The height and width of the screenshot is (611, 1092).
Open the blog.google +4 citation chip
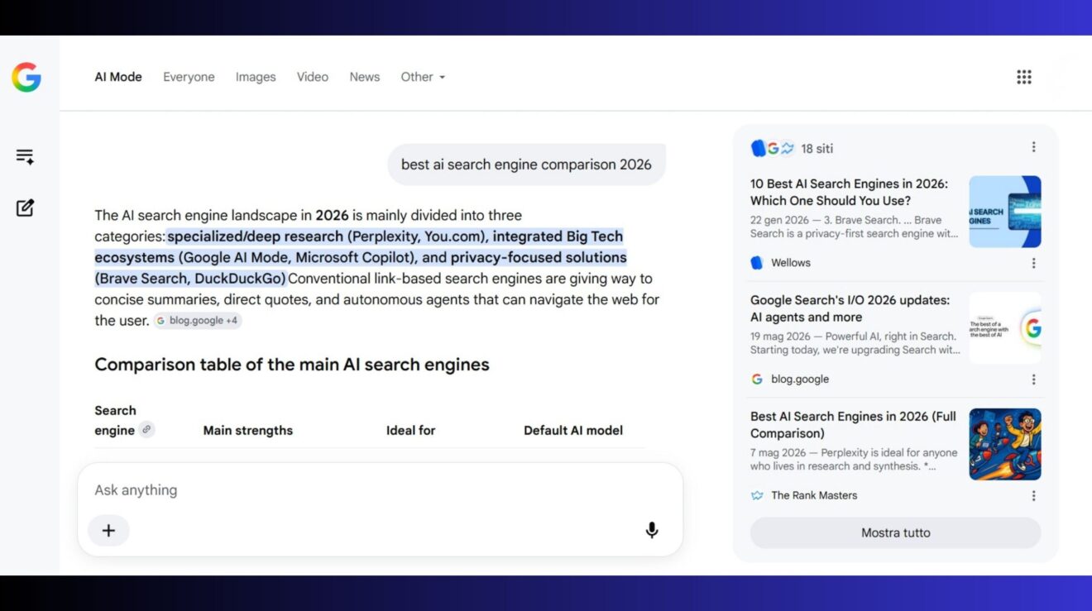[198, 321]
